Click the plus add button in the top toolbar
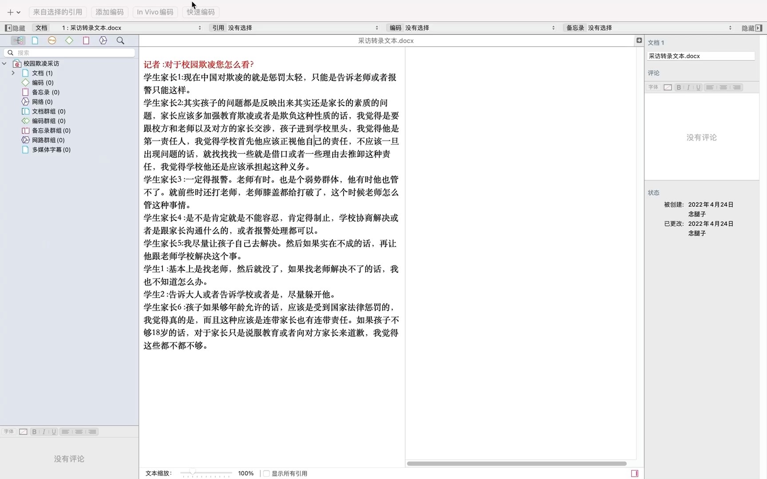 click(10, 12)
